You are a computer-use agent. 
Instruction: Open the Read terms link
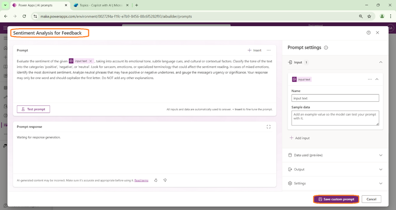141,181
